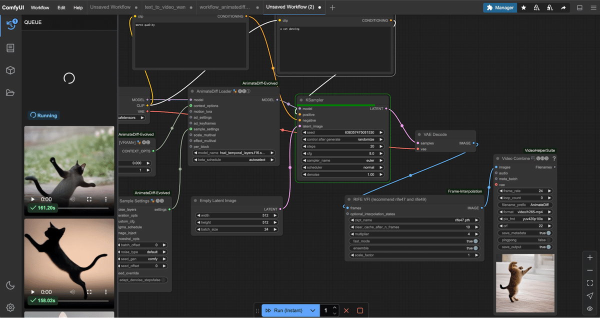Open ckpt_name dropdown in RIFE VFI
The height and width of the screenshot is (318, 600).
pyautogui.click(x=414, y=220)
